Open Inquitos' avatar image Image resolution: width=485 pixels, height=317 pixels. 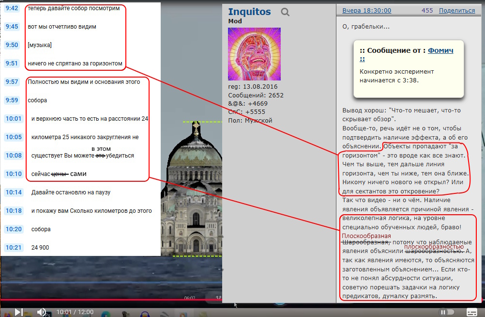(254, 54)
